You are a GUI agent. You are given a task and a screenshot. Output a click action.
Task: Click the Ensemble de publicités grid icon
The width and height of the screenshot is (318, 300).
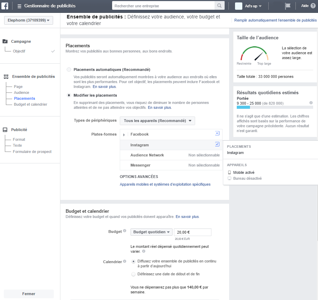[x=6, y=76]
